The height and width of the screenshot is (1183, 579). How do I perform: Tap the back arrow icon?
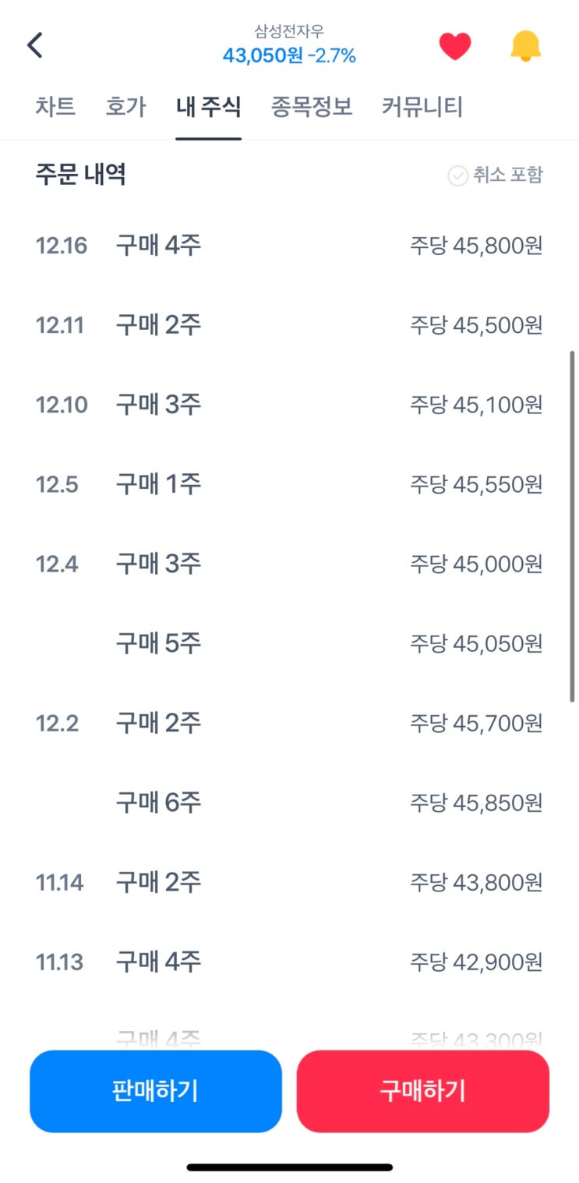[35, 46]
